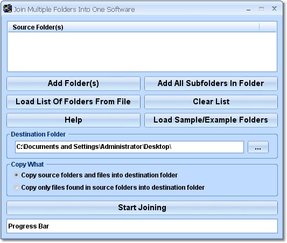Click Load Sample/Example Folders

coord(211,120)
